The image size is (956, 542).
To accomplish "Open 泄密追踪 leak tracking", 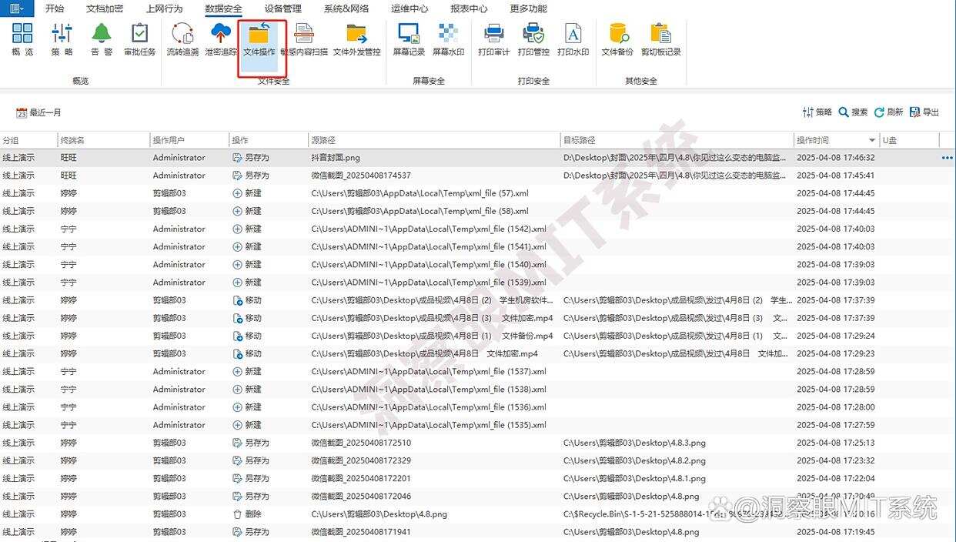I will pyautogui.click(x=221, y=39).
